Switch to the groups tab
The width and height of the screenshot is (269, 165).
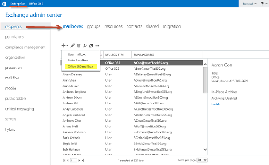tap(93, 26)
